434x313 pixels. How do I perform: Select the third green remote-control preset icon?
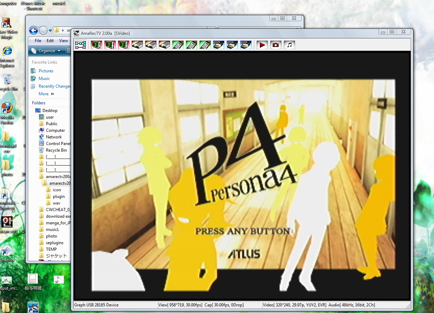(x=205, y=45)
